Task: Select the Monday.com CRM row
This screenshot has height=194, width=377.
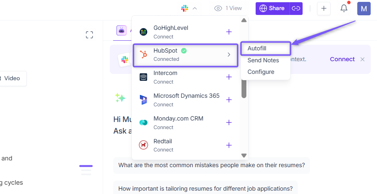Action: 185,123
